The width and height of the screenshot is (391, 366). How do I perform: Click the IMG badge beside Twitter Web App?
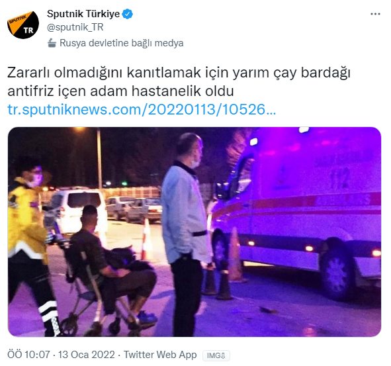(x=216, y=355)
